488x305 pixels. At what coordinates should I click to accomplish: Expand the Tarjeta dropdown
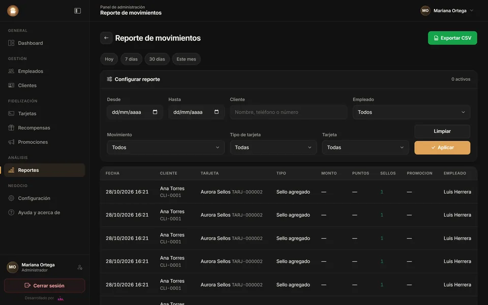(365, 147)
